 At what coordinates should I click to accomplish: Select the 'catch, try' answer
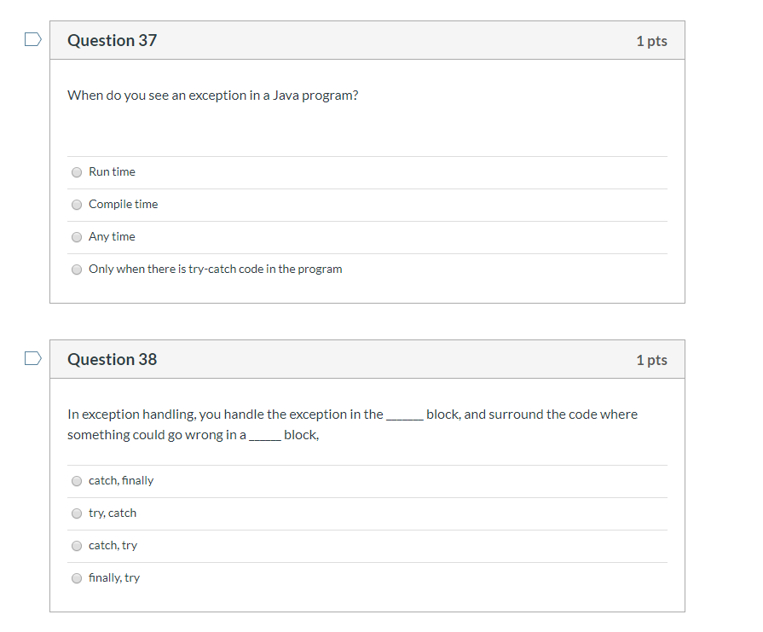[77, 546]
